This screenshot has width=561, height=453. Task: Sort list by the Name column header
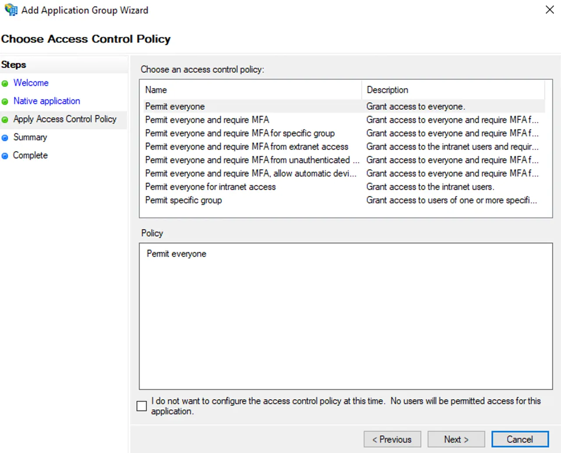(252, 90)
